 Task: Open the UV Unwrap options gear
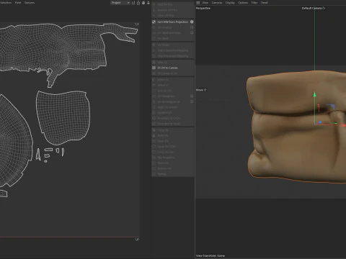[192, 27]
